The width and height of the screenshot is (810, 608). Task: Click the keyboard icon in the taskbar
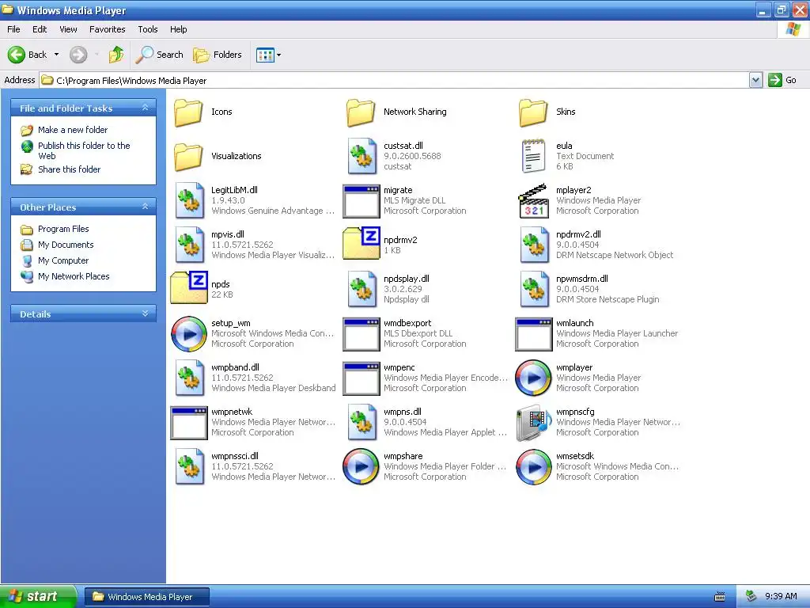point(720,597)
